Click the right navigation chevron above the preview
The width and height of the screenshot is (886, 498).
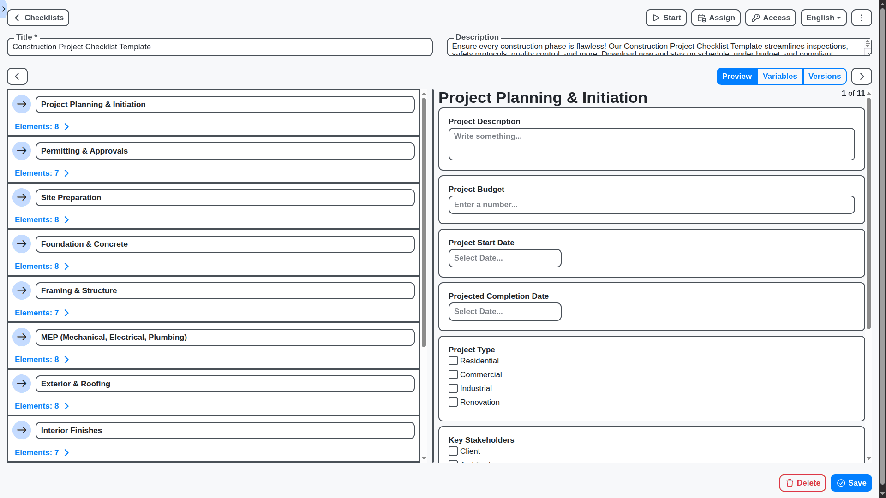[x=861, y=76]
